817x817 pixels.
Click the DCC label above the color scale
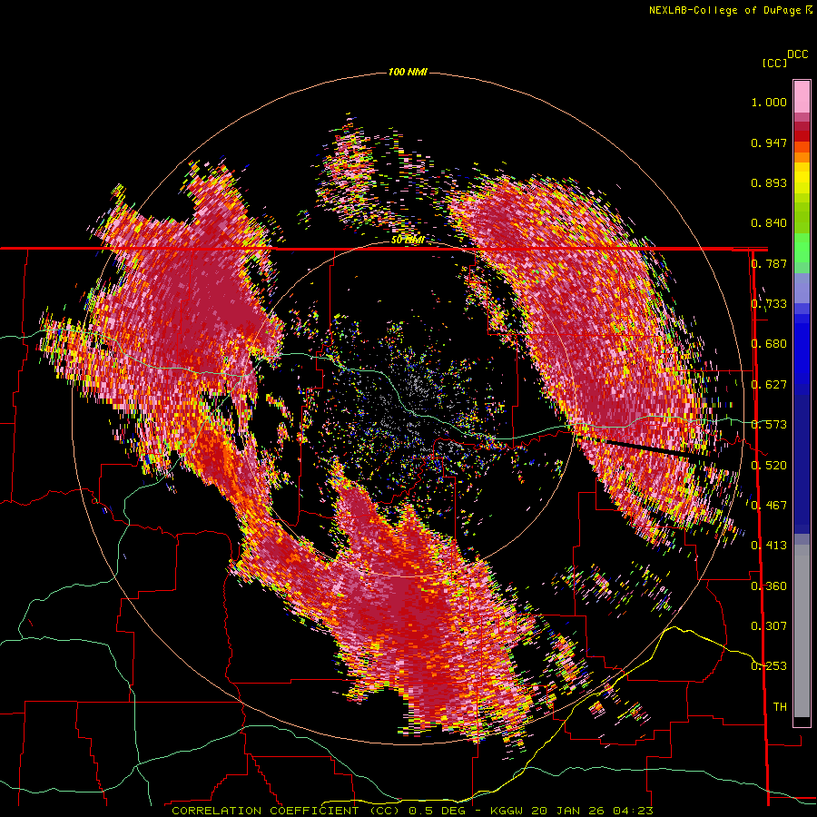coord(798,54)
